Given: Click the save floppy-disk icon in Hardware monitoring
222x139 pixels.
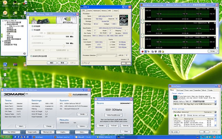Looking at the screenshot, I should point(160,51).
